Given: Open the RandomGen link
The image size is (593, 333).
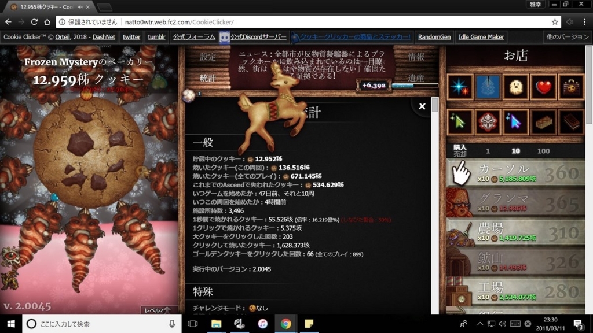Looking at the screenshot, I should pyautogui.click(x=434, y=37).
